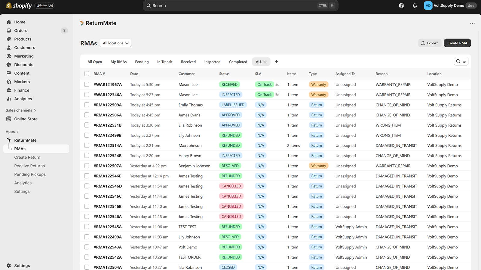Open the Products tag icon
481x270 pixels.
(9, 39)
